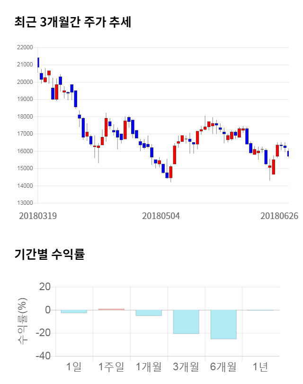Image resolution: width=303 pixels, height=384 pixels.
Task: Click the 6개월 return bar
Action: click(x=223, y=324)
